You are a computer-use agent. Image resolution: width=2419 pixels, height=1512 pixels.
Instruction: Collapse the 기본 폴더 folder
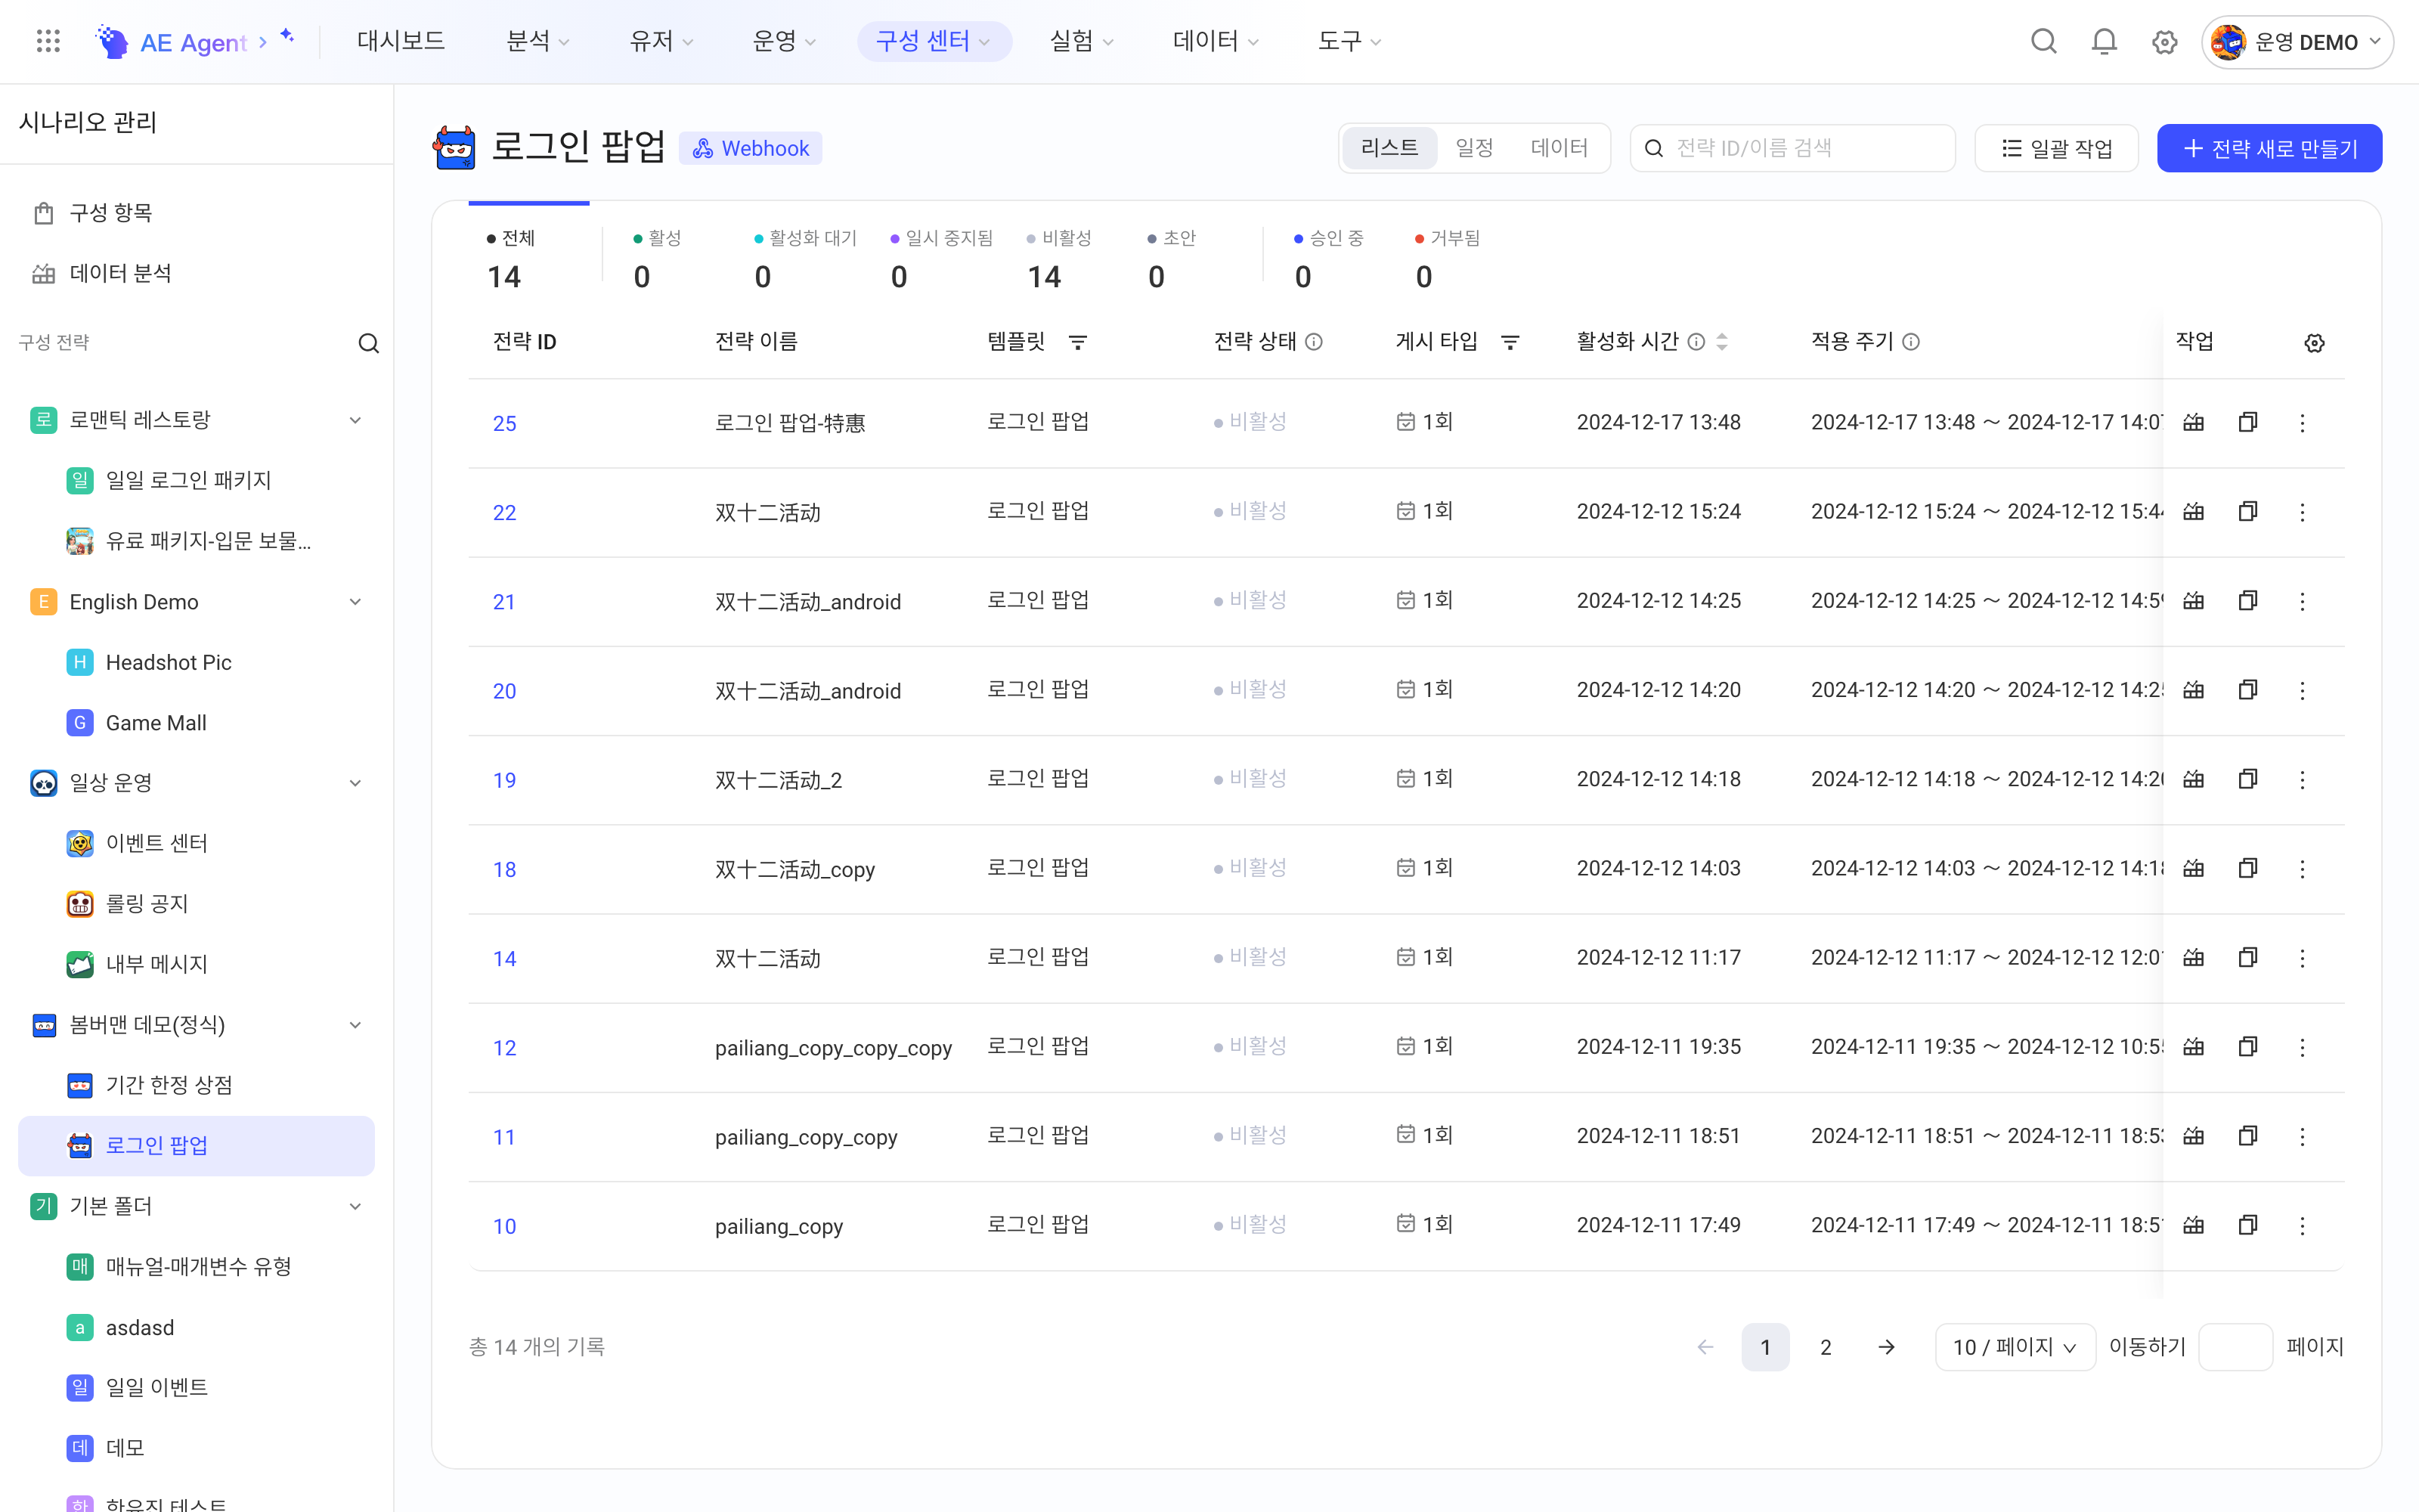click(355, 1206)
